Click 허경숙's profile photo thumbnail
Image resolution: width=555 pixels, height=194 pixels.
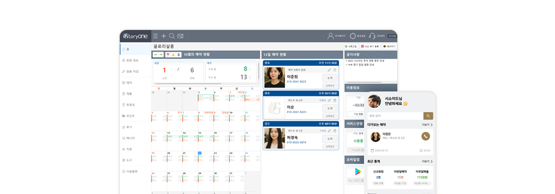(x=274, y=139)
